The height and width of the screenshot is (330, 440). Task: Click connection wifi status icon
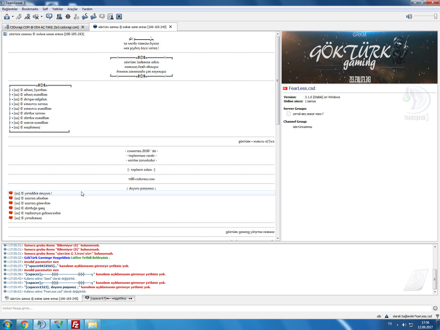pyautogui.click(x=437, y=316)
